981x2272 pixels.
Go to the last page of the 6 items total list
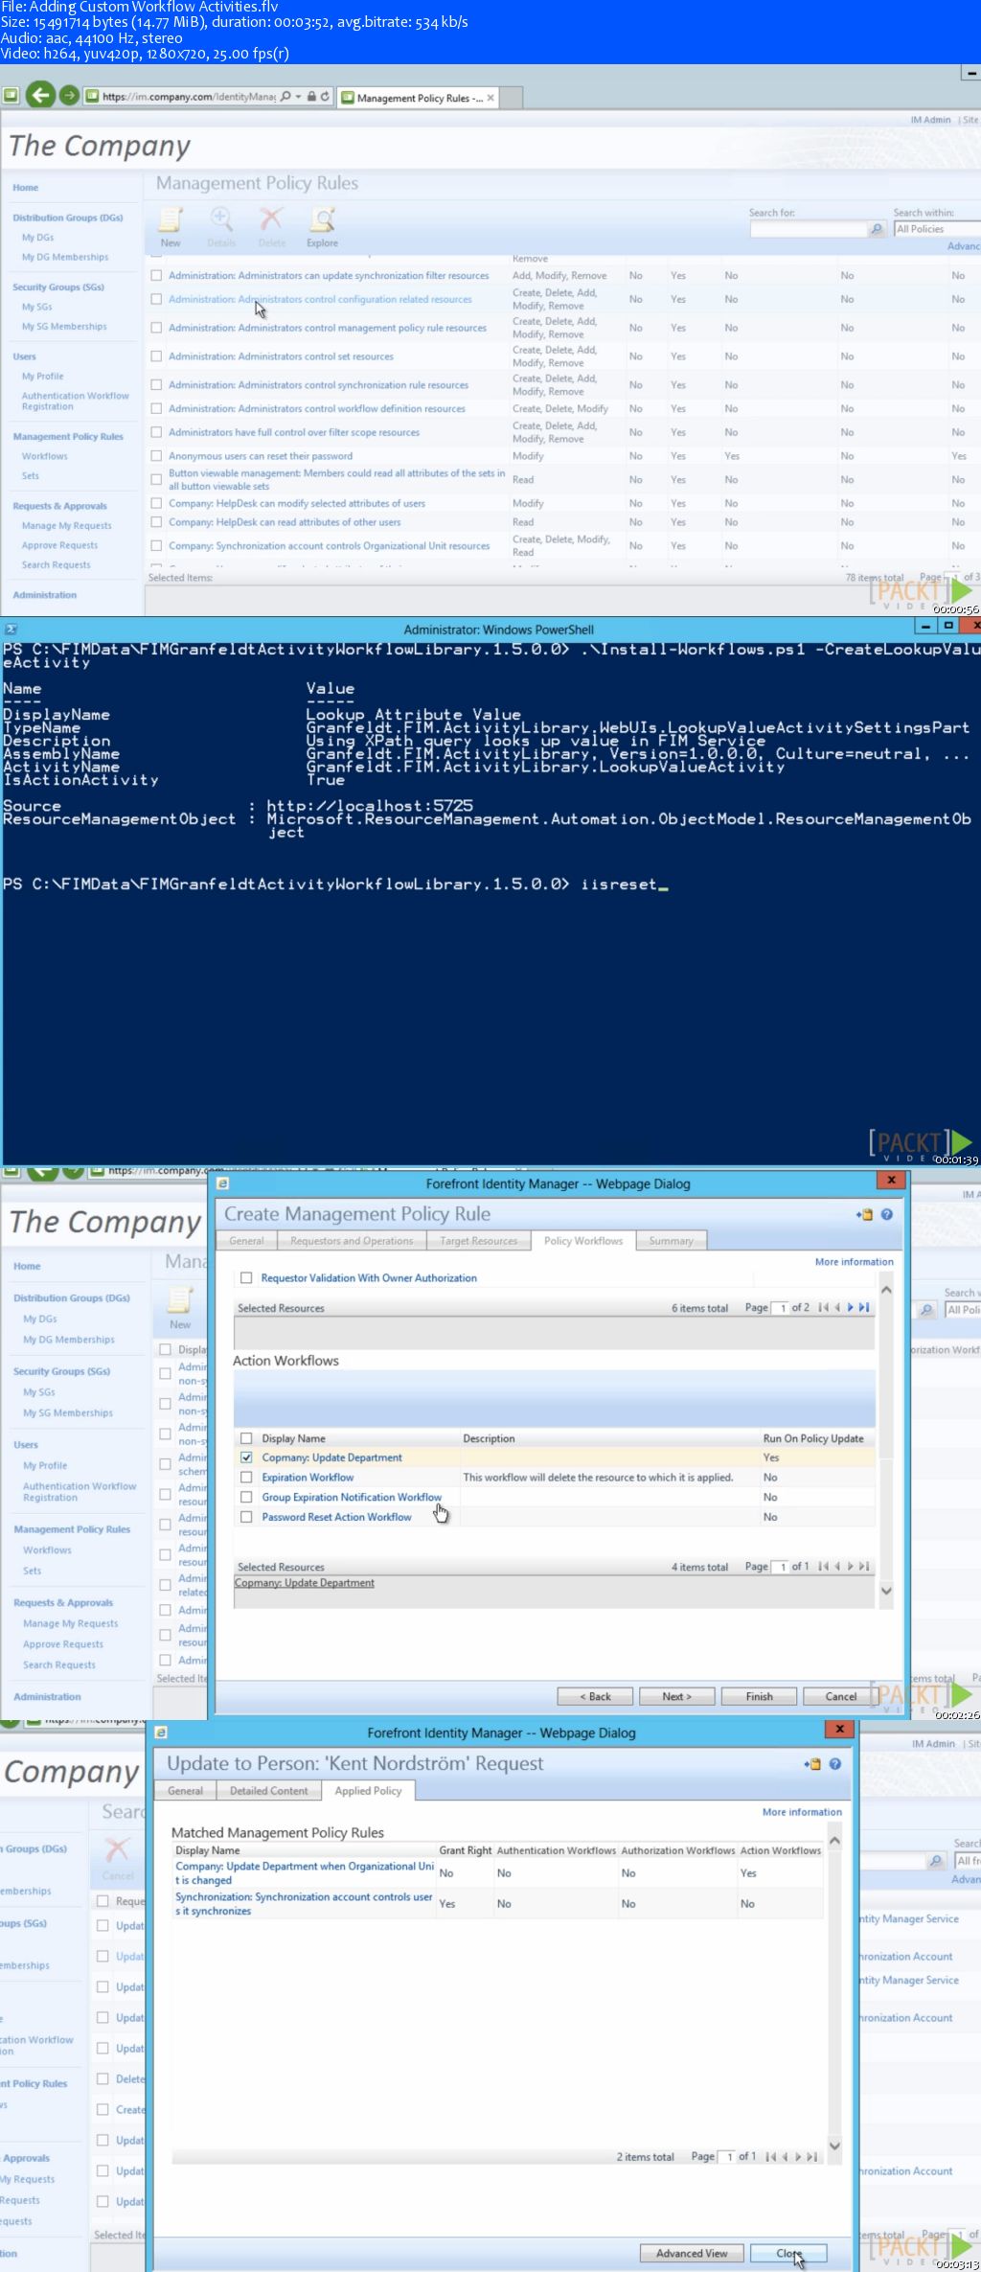pos(863,1307)
